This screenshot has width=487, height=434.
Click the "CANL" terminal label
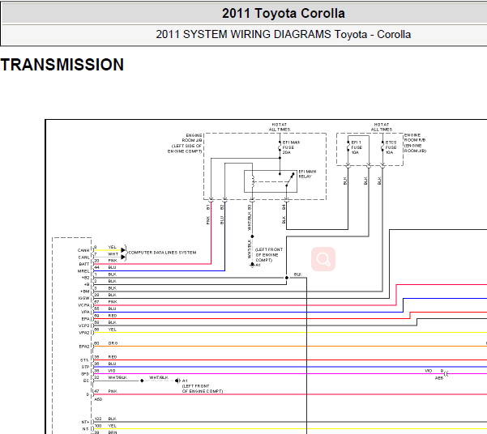pos(83,257)
